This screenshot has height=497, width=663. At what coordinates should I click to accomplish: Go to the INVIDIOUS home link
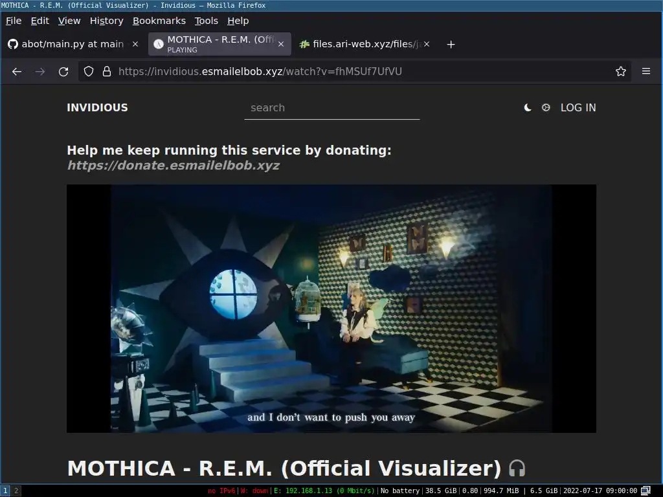point(97,108)
